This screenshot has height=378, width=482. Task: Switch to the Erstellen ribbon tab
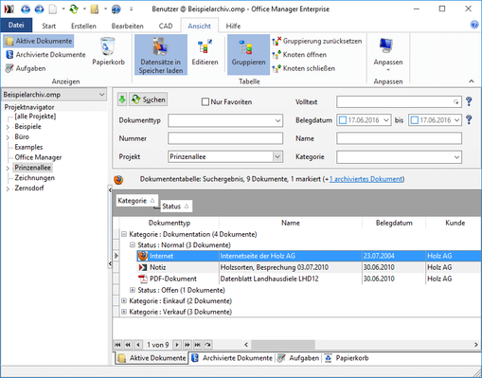coord(83,26)
